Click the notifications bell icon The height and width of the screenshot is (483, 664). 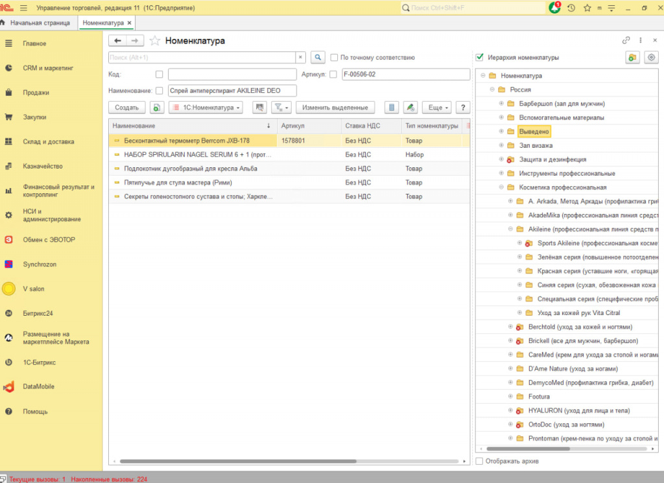coord(554,8)
